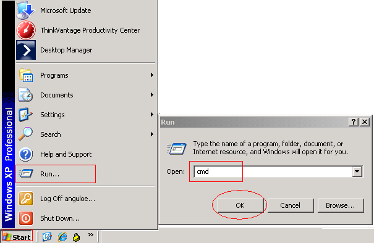This screenshot has width=374, height=243.
Task: Click the red ThinkVantage gauge icon
Action: 26,30
